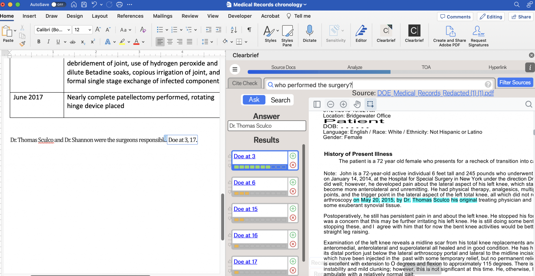Image resolution: width=535 pixels, height=276 pixels.
Task: Activate the hand pan tool in Clearbrief viewer
Action: 357,104
